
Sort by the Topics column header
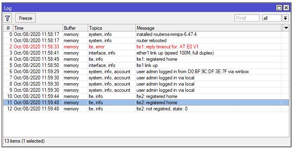point(111,28)
